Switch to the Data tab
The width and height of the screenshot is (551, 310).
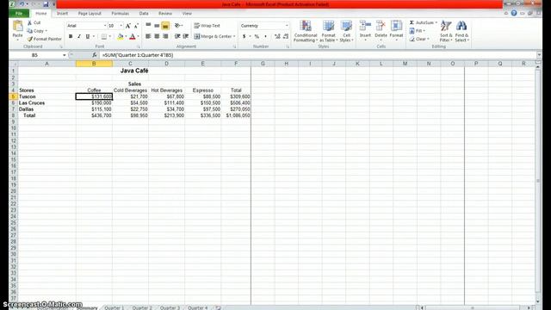[x=144, y=14]
